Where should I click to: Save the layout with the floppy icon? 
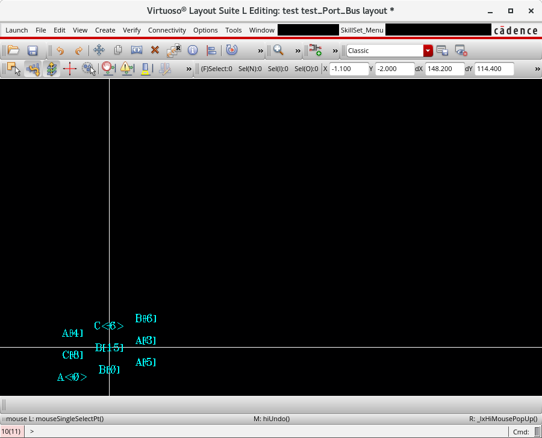coord(33,51)
